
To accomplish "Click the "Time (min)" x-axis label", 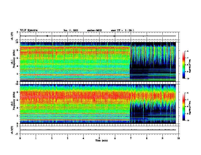I will pos(102,141).
